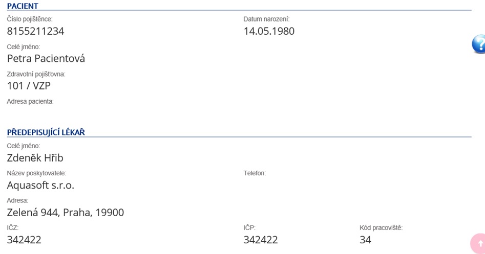Viewport: 485px width, 254px height.
Task: Click the Název poskytovatele label
Action: pyautogui.click(x=36, y=173)
